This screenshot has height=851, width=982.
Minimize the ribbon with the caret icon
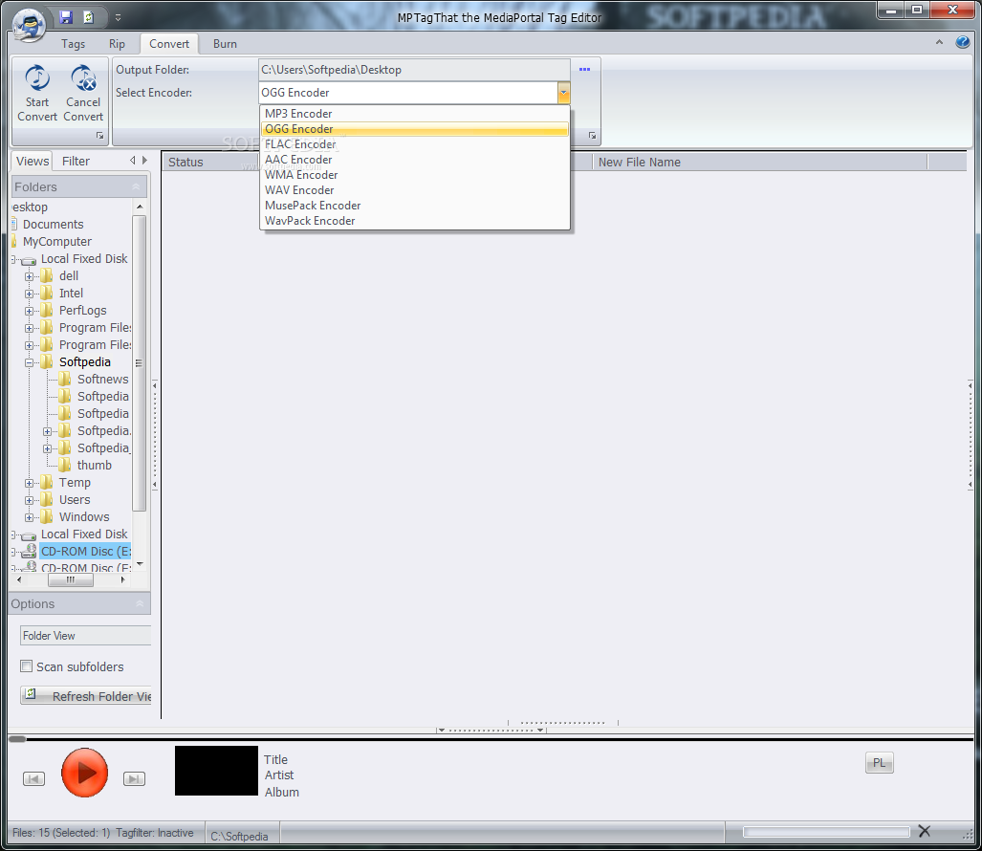[939, 42]
